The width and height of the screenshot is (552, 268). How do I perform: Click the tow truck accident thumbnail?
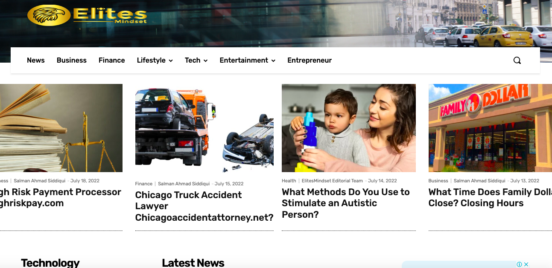pos(204,128)
